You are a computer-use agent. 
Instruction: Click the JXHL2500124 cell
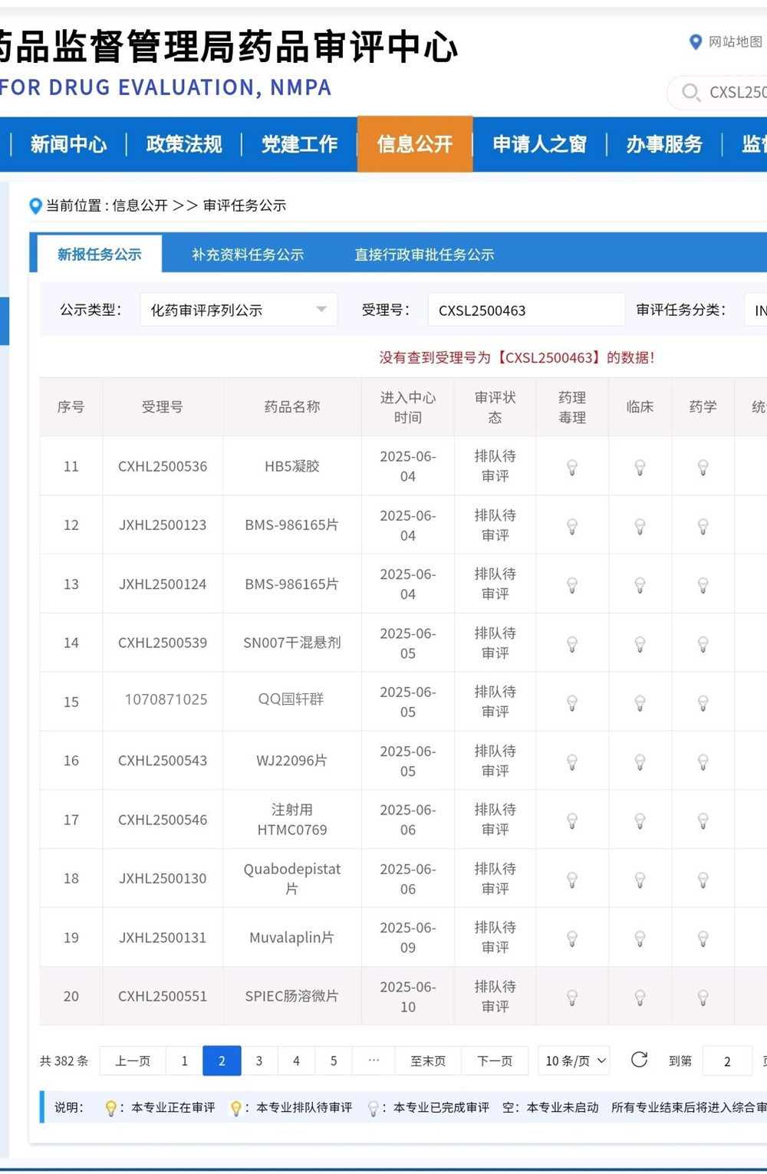coord(163,584)
